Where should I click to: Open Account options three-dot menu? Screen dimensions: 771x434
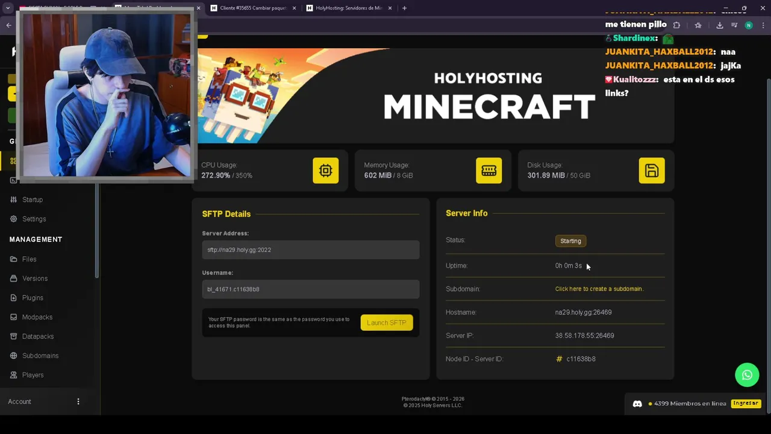pos(78,401)
